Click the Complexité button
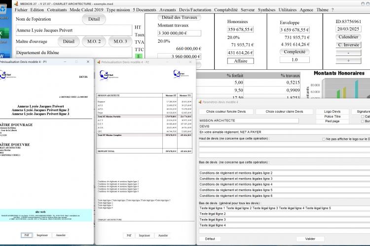Image resolution: width=370 pixels, height=246 pixels. [x=295, y=52]
